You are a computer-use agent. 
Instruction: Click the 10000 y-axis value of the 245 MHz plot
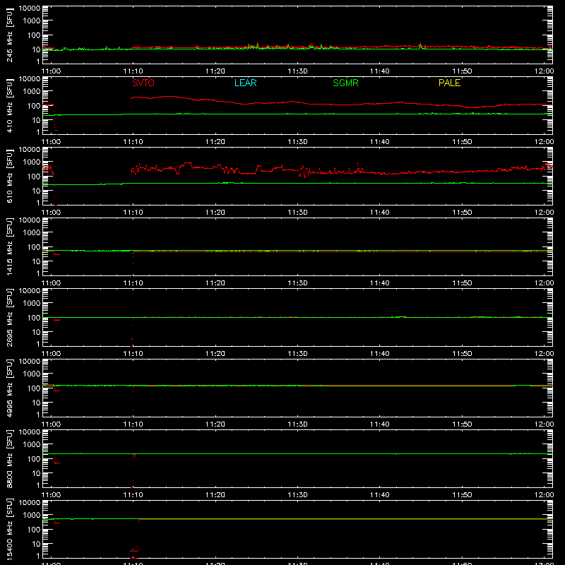pos(30,8)
